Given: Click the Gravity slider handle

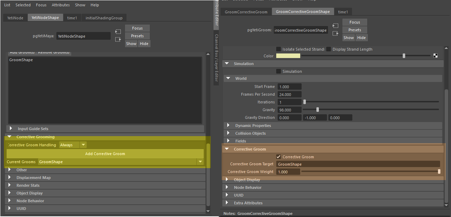Looking at the screenshot, I should point(317,110).
